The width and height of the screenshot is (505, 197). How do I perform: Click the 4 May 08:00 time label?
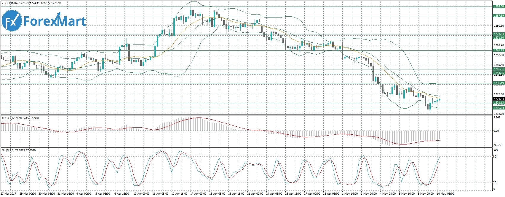pos(388,194)
